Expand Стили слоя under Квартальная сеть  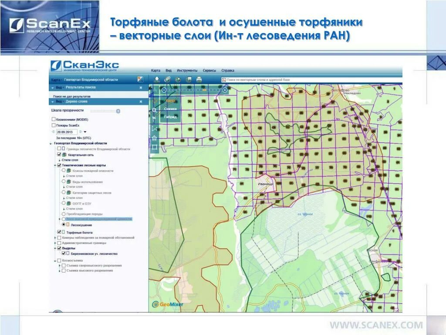[59, 161]
